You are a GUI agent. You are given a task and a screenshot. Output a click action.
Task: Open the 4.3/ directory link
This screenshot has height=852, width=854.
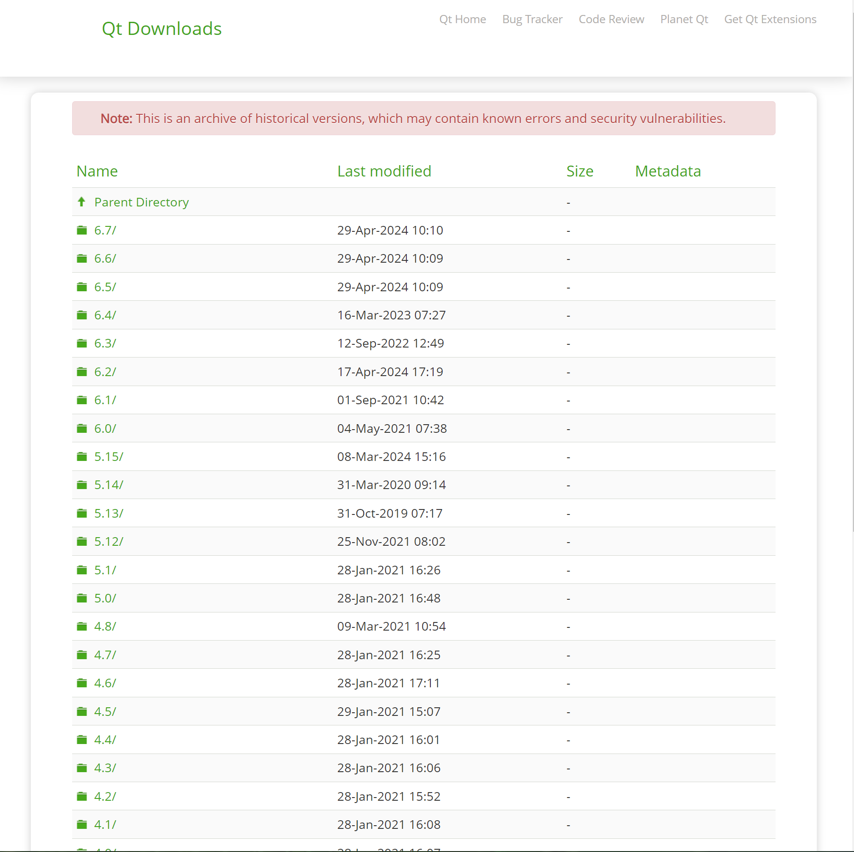pyautogui.click(x=105, y=768)
